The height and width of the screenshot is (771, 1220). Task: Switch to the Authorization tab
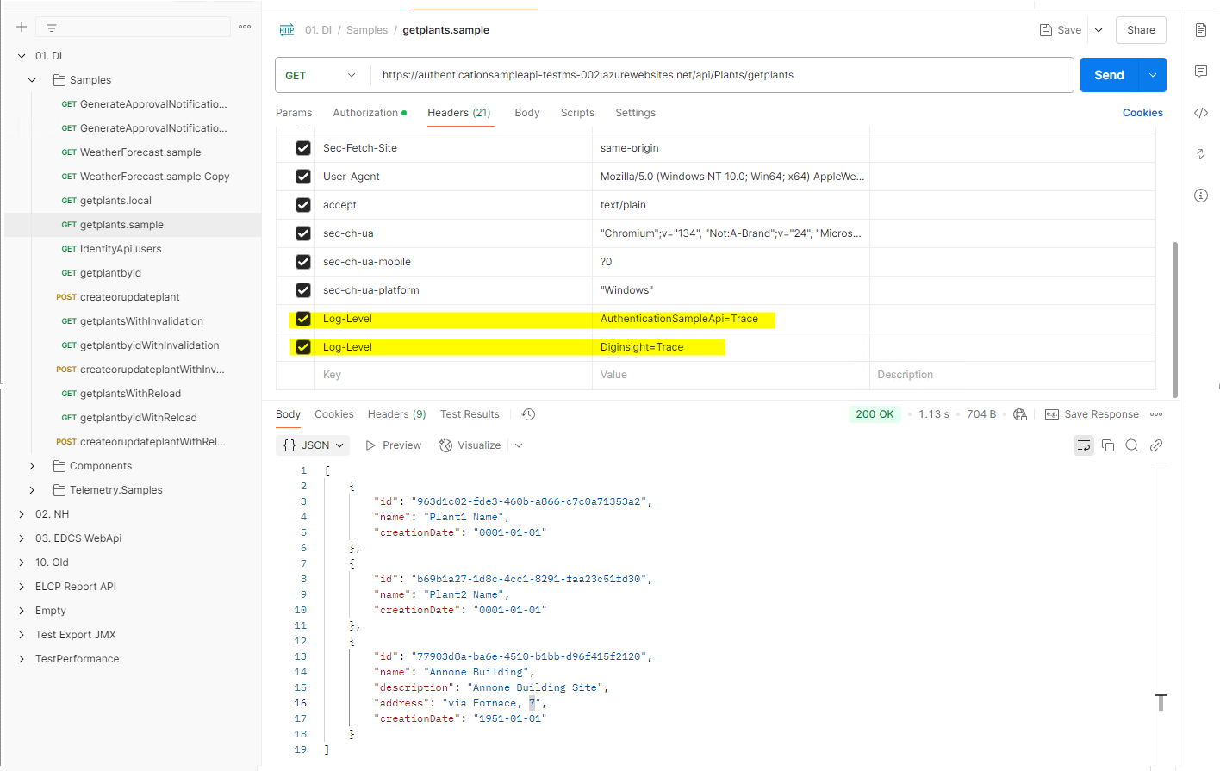tap(365, 113)
